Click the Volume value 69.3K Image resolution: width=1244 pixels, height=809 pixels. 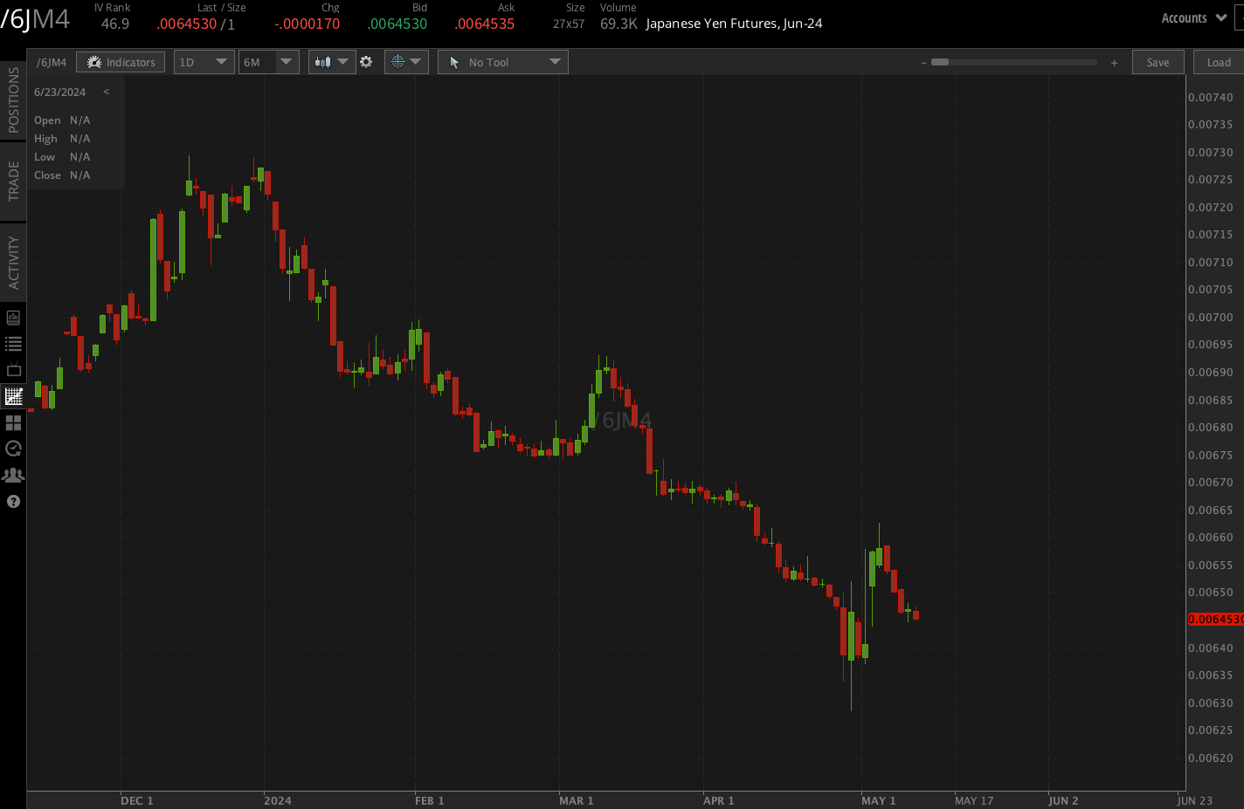[619, 24]
